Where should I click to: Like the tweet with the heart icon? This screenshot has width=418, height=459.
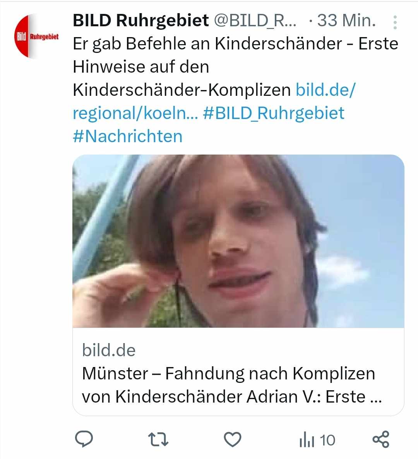click(233, 439)
